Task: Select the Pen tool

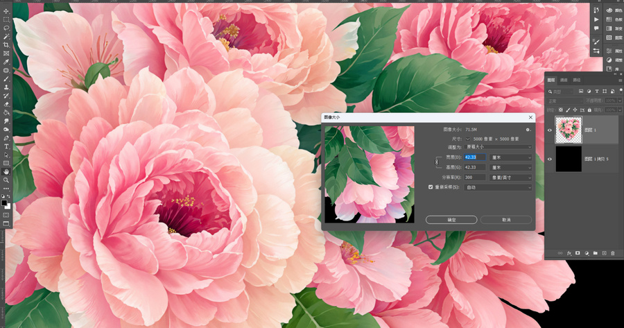Action: click(6, 138)
